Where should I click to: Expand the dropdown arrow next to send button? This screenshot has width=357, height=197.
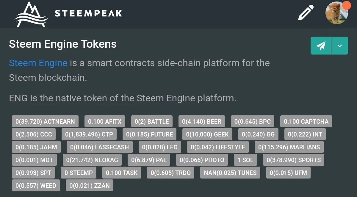pos(340,46)
